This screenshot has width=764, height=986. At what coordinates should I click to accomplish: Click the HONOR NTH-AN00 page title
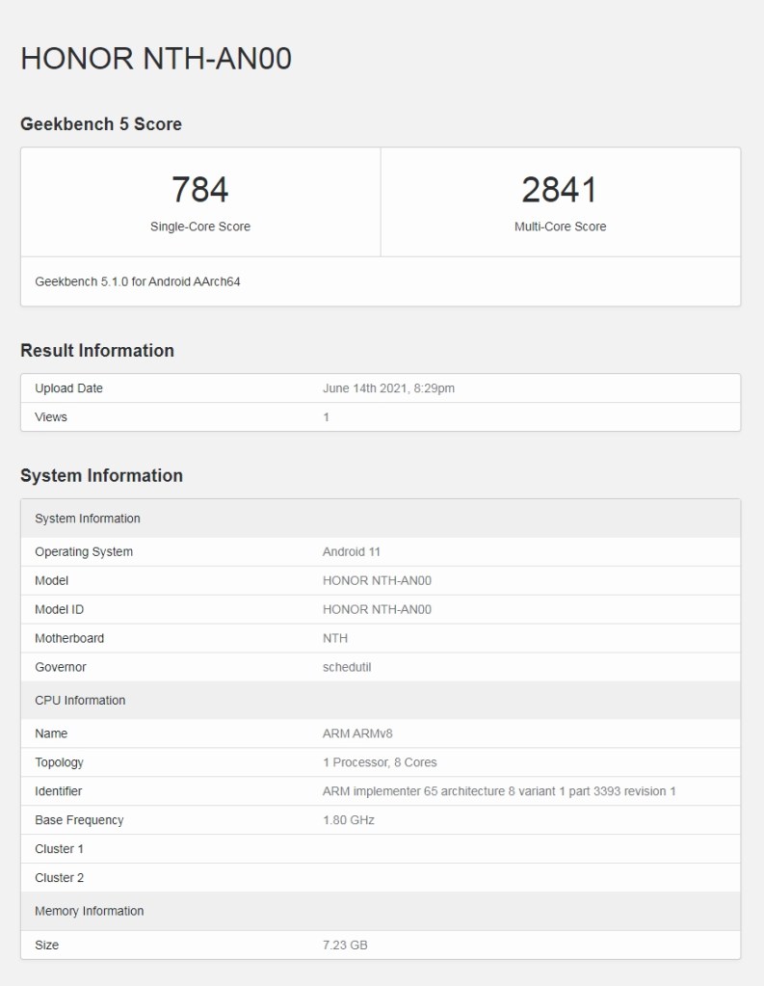156,59
